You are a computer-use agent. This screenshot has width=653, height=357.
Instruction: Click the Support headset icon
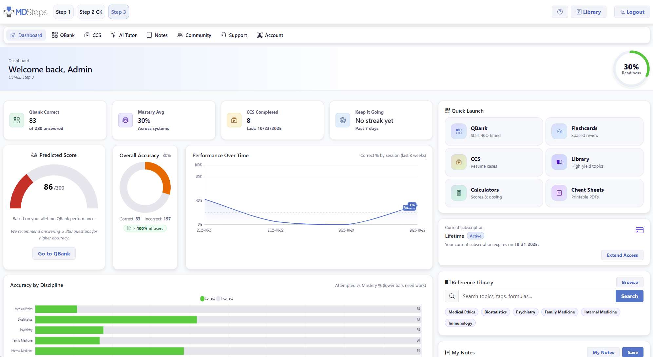[224, 35]
